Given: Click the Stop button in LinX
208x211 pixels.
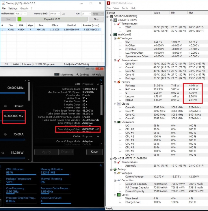Looking at the screenshot, I should (x=96, y=19).
